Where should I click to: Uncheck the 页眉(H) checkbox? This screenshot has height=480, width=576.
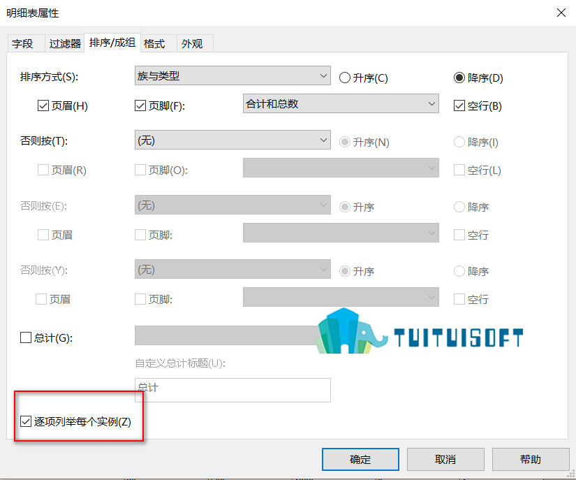coord(43,106)
